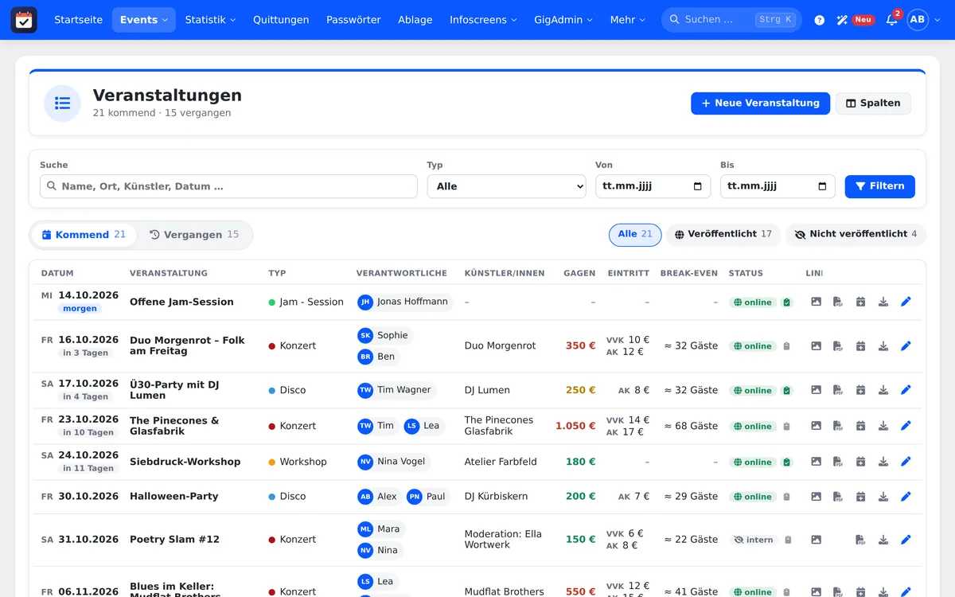Open PDF for Pinecones & Glasfabrik row

tap(837, 426)
